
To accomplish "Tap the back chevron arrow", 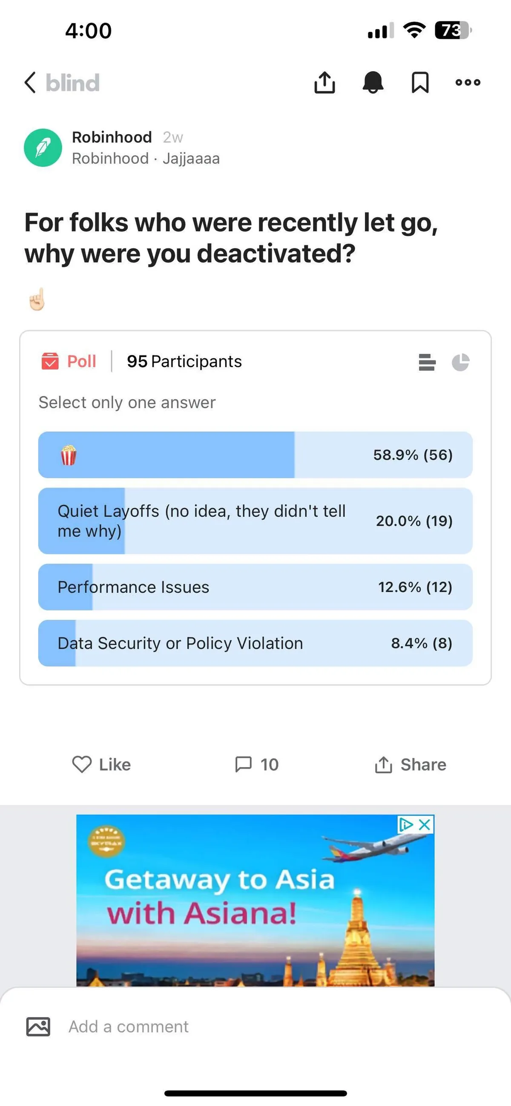I will 30,82.
